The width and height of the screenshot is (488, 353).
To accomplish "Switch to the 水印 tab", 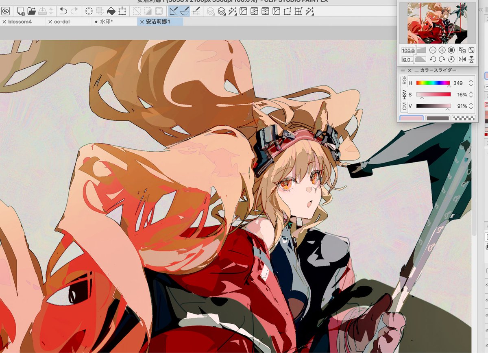I will pos(106,22).
